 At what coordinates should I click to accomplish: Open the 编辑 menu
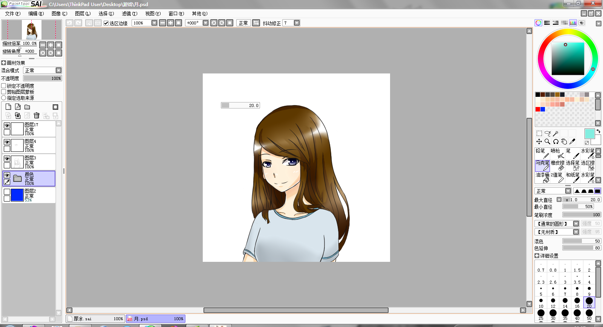pos(36,14)
